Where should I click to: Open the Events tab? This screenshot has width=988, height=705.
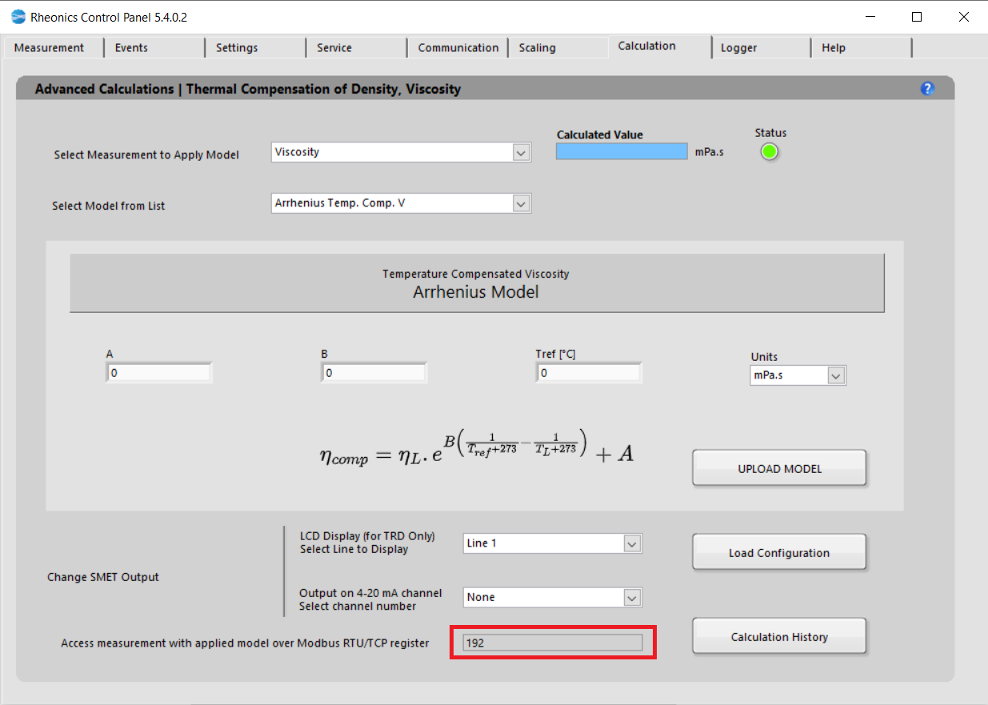tap(131, 48)
